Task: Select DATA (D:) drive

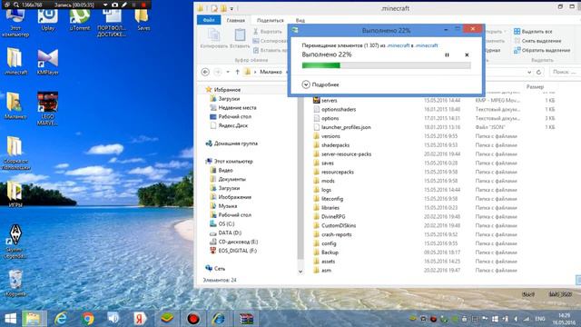Action: (226, 233)
